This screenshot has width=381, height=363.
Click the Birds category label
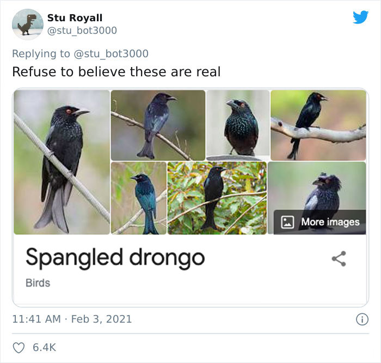coord(38,283)
